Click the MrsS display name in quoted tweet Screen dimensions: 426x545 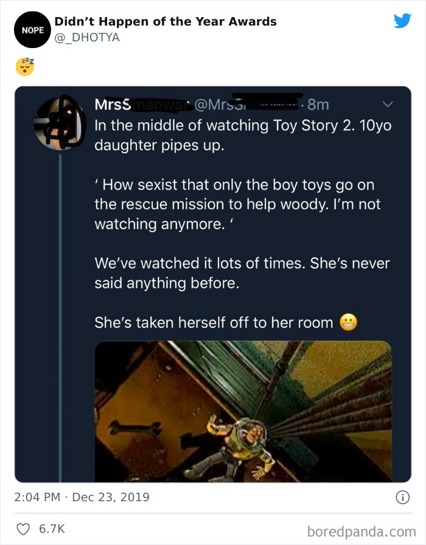pos(113,105)
